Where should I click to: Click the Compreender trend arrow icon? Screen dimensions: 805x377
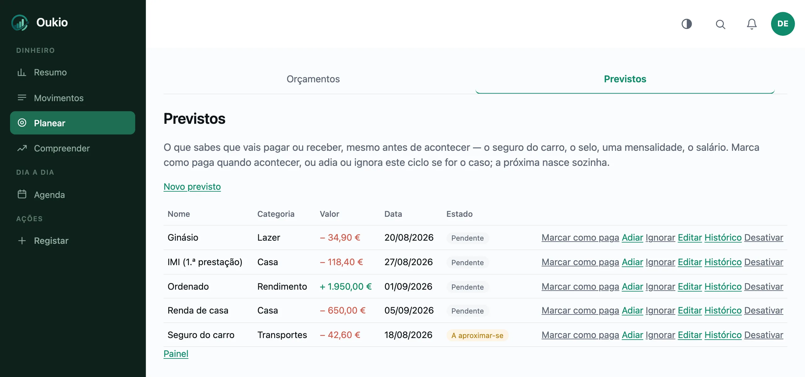pyautogui.click(x=22, y=148)
